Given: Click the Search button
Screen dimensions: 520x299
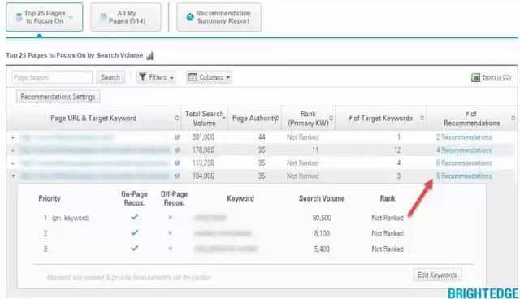Looking at the screenshot, I should click(110, 77).
